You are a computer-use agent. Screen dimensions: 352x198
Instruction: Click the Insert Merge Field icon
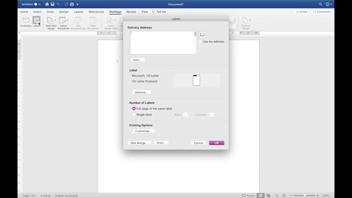click(x=109, y=20)
